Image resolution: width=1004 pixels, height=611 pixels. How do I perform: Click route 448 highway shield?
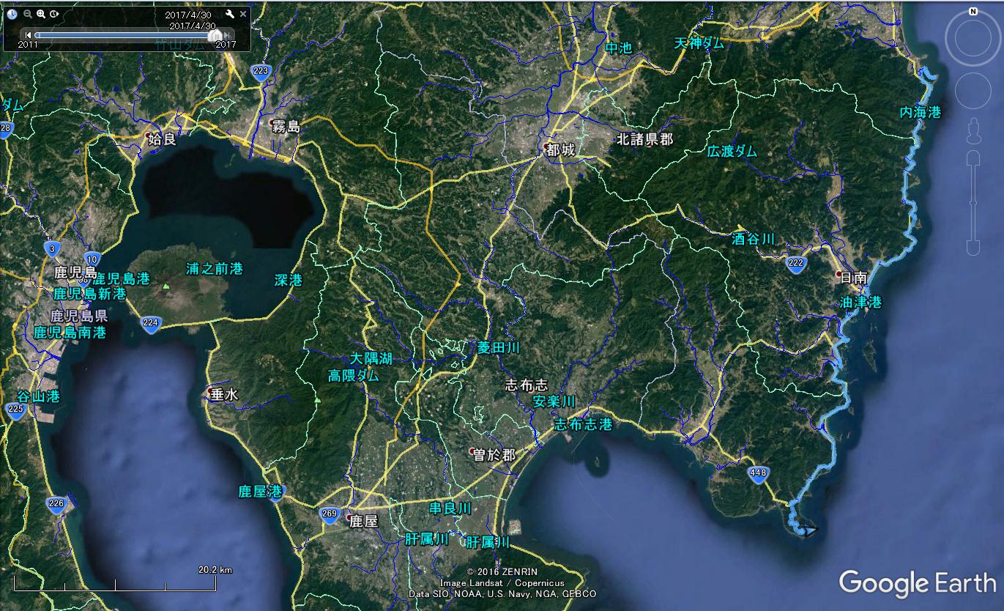click(758, 474)
